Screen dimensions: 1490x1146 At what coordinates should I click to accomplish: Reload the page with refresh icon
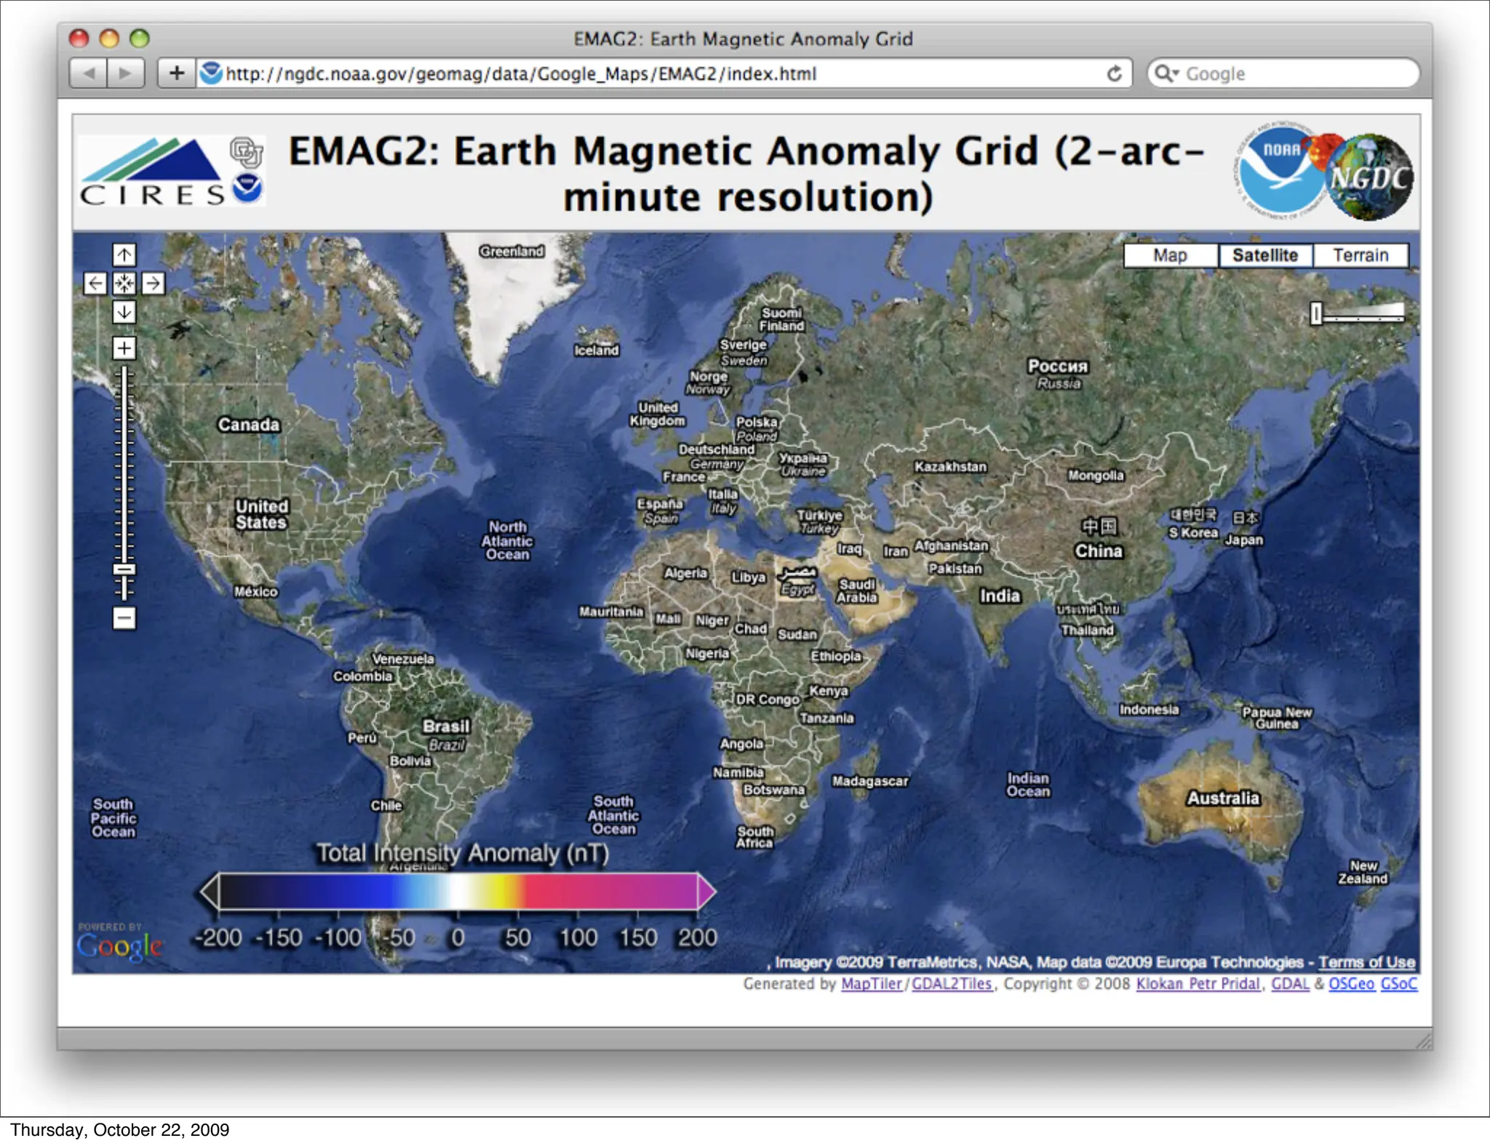pyautogui.click(x=1114, y=73)
